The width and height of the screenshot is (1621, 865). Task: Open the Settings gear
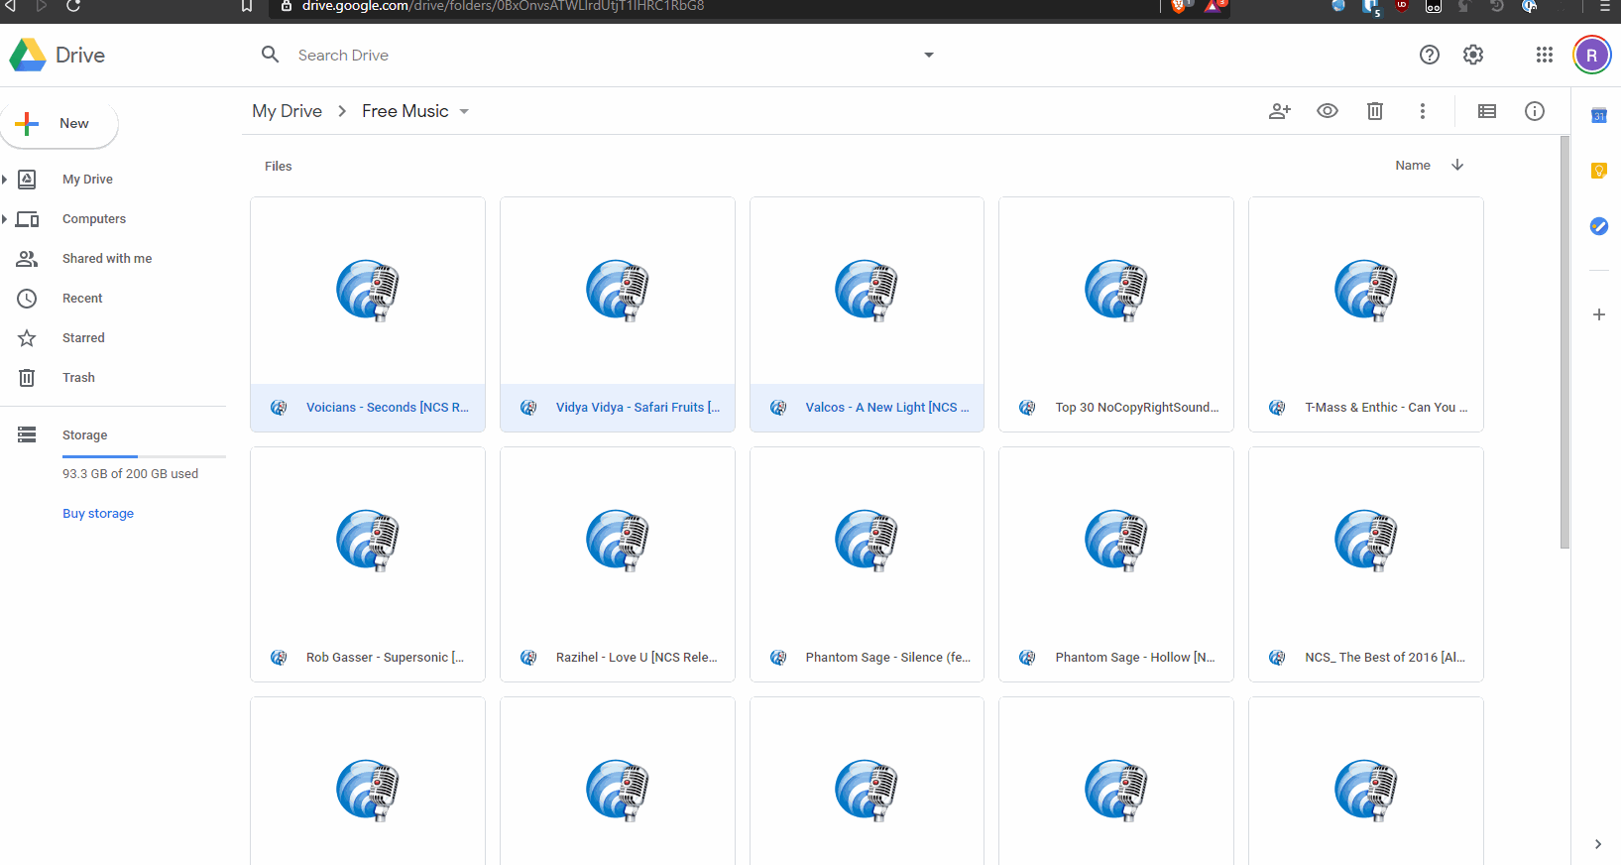pos(1473,55)
